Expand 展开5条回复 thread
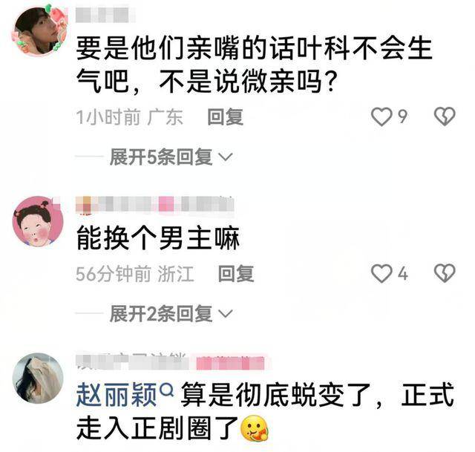The width and height of the screenshot is (475, 452). (x=171, y=157)
